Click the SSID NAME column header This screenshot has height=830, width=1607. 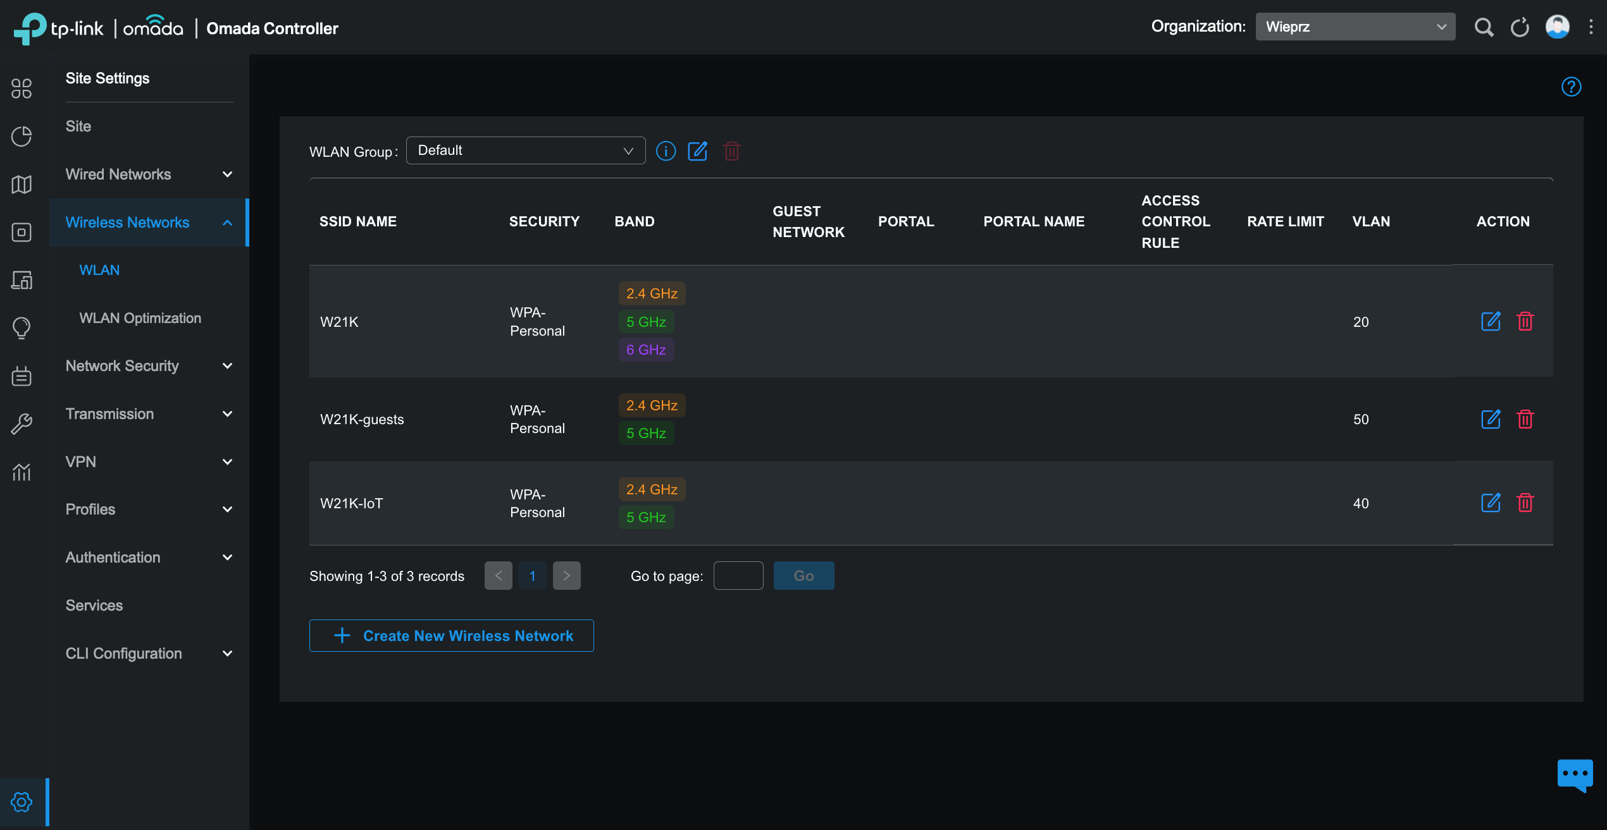click(x=358, y=221)
